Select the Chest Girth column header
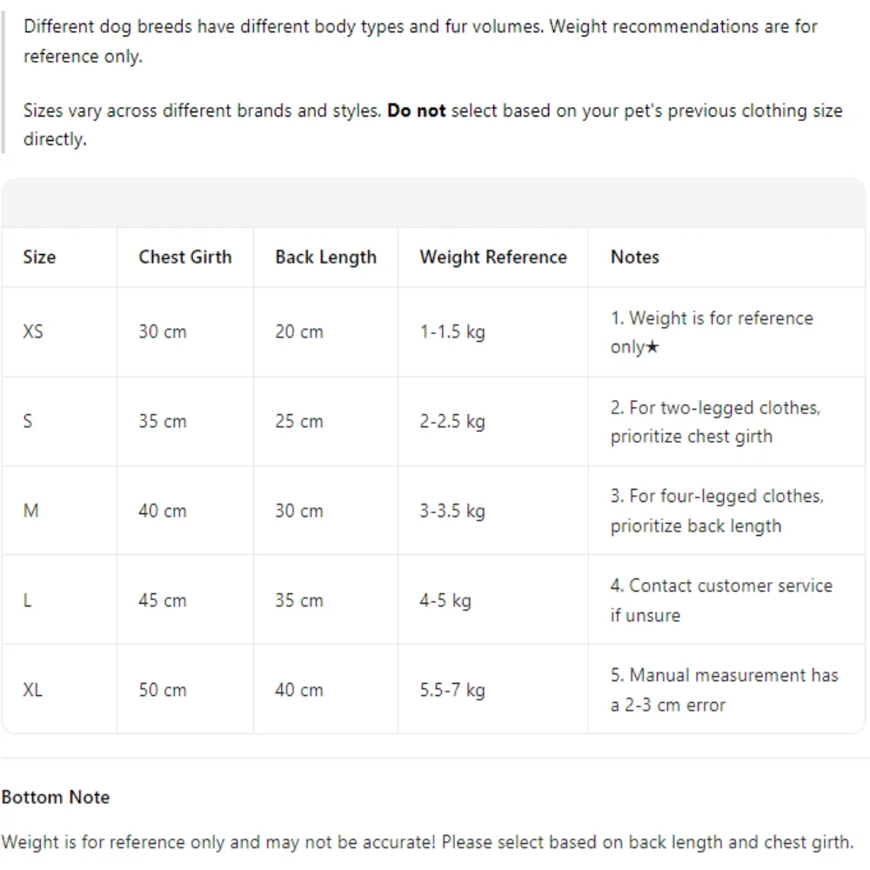The image size is (870, 870). pos(184,257)
